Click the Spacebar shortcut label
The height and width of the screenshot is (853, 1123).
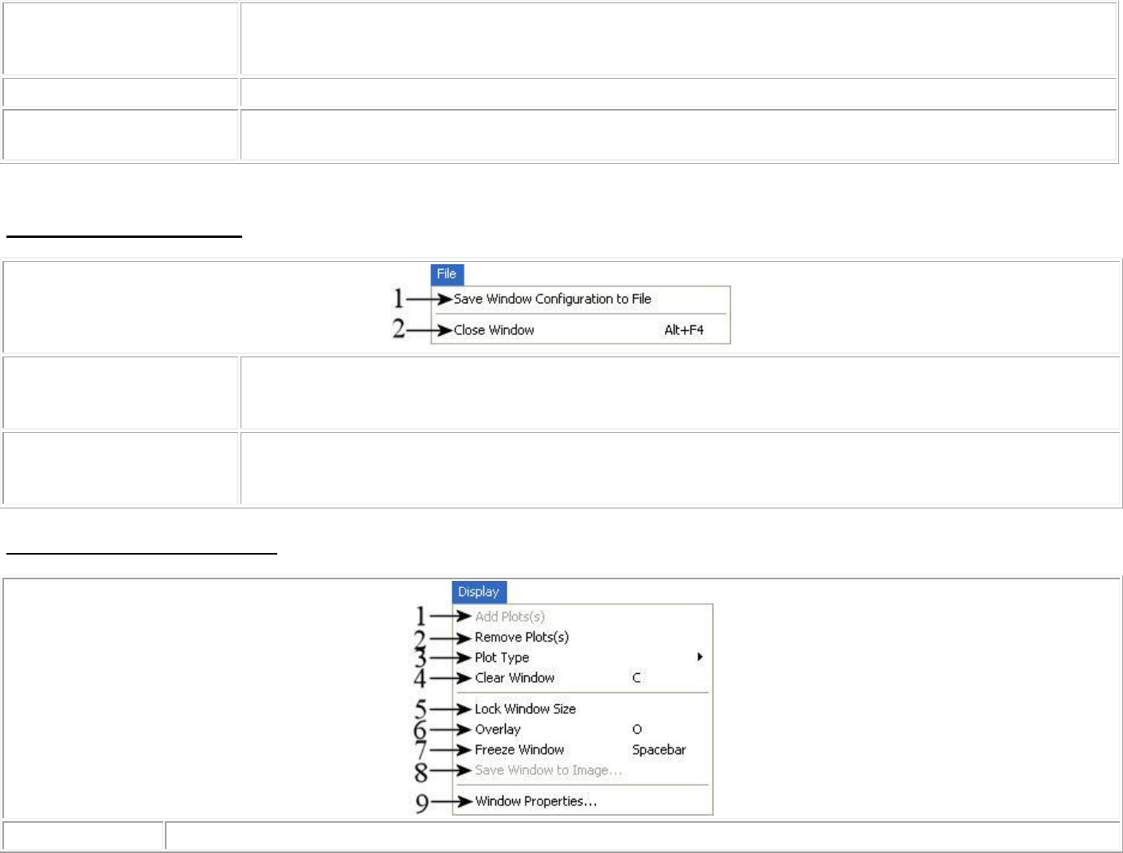tap(659, 750)
